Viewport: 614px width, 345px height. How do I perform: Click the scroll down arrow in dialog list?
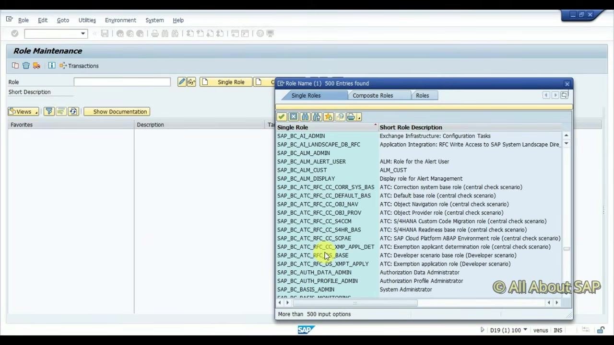click(566, 144)
